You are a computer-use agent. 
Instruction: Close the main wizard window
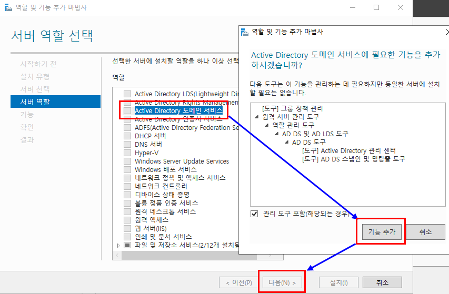401,7
